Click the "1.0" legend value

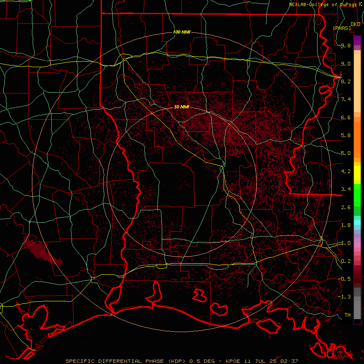346,243
